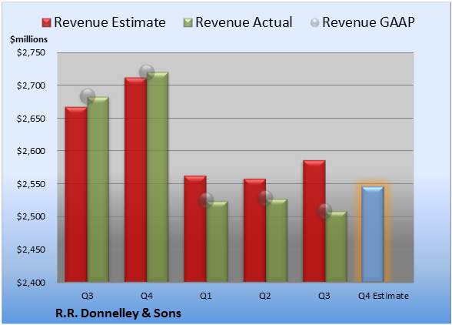This screenshot has height=325, width=452.
Task: Select the green actual bar for Q4
Action: click(158, 177)
